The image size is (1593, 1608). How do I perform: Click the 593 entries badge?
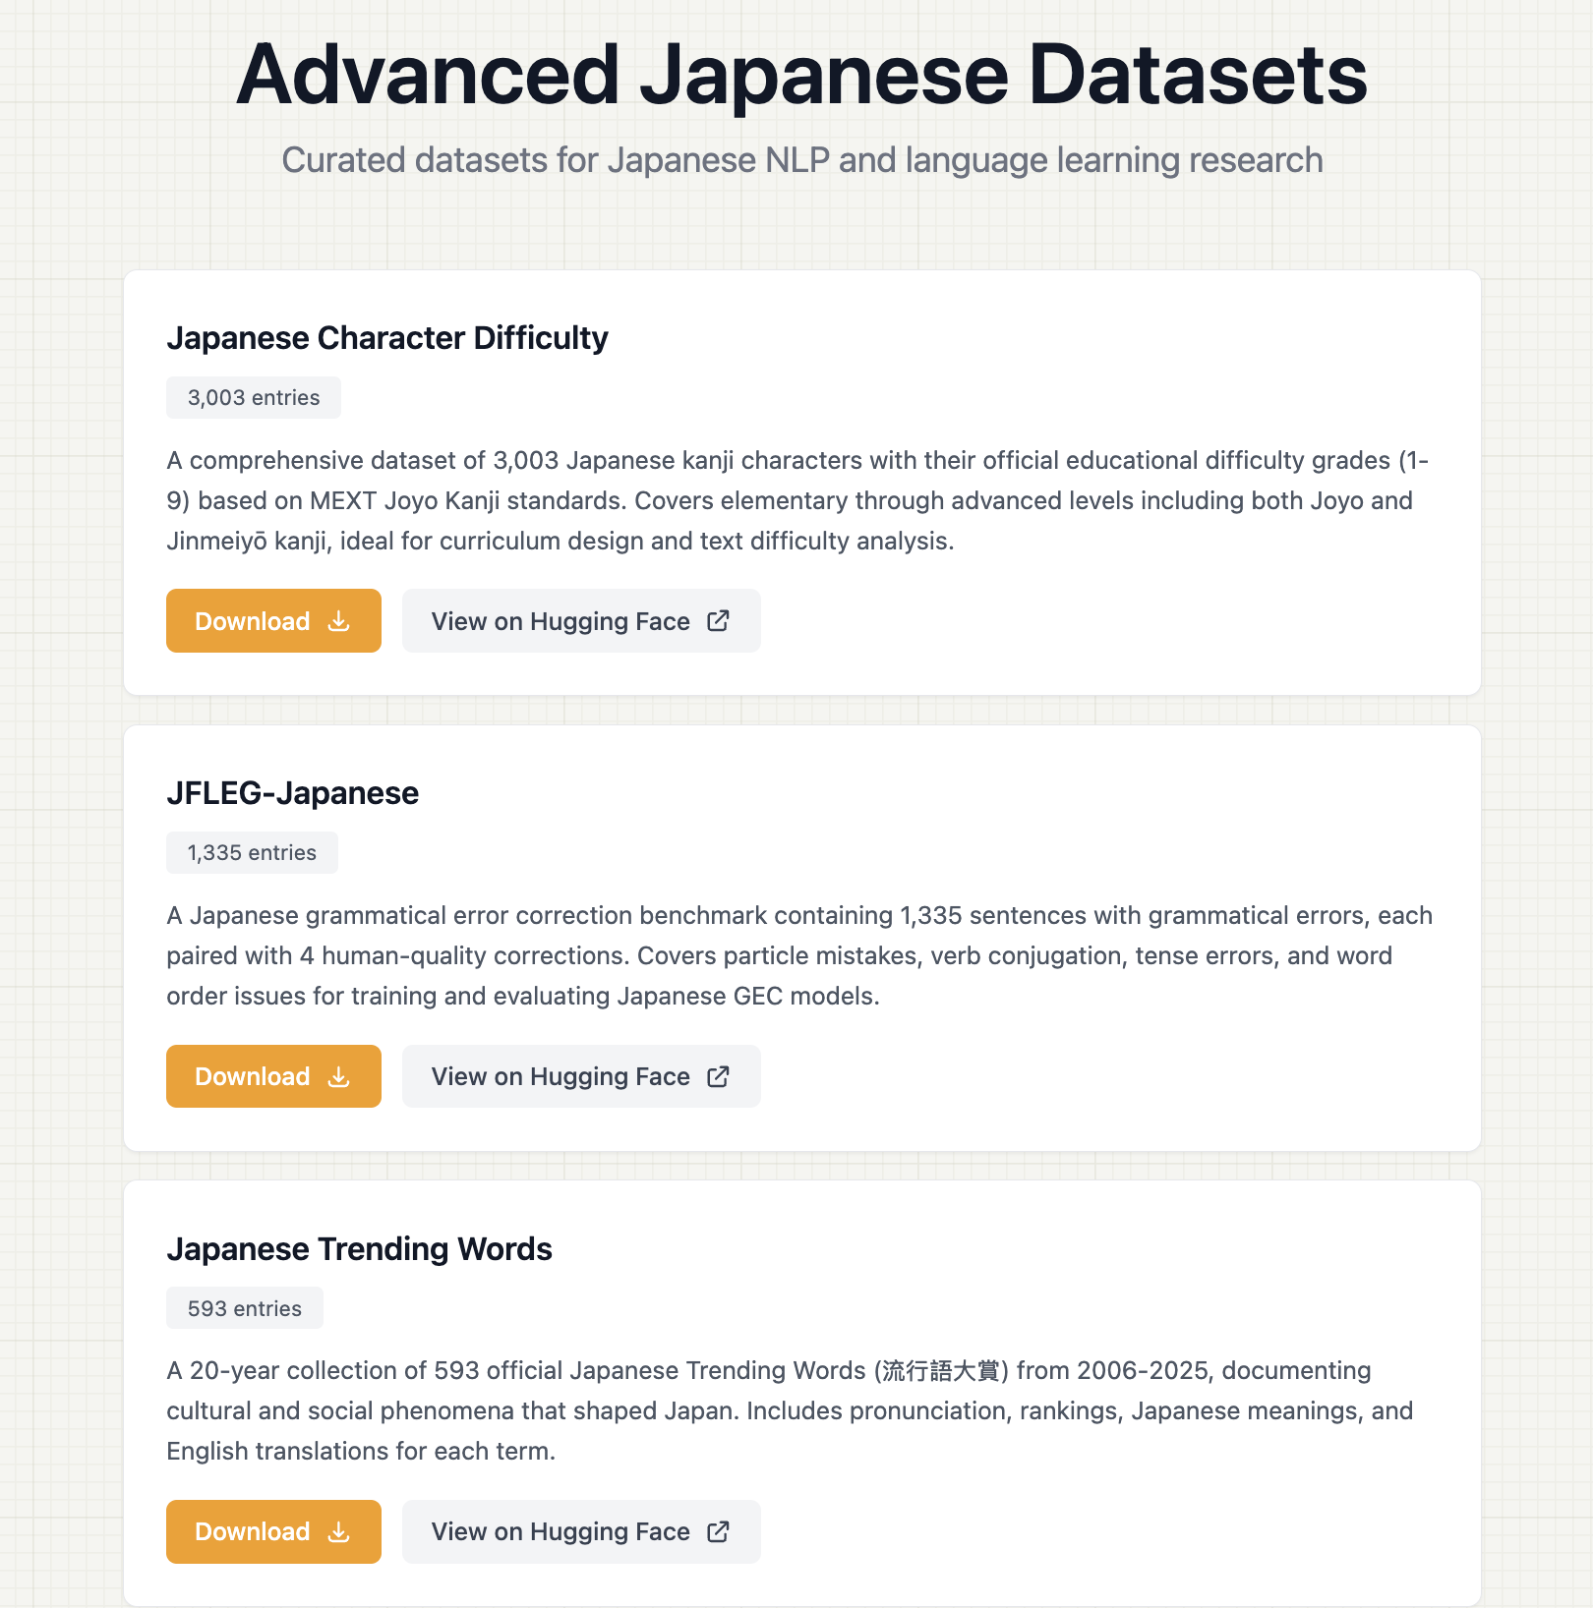[244, 1307]
